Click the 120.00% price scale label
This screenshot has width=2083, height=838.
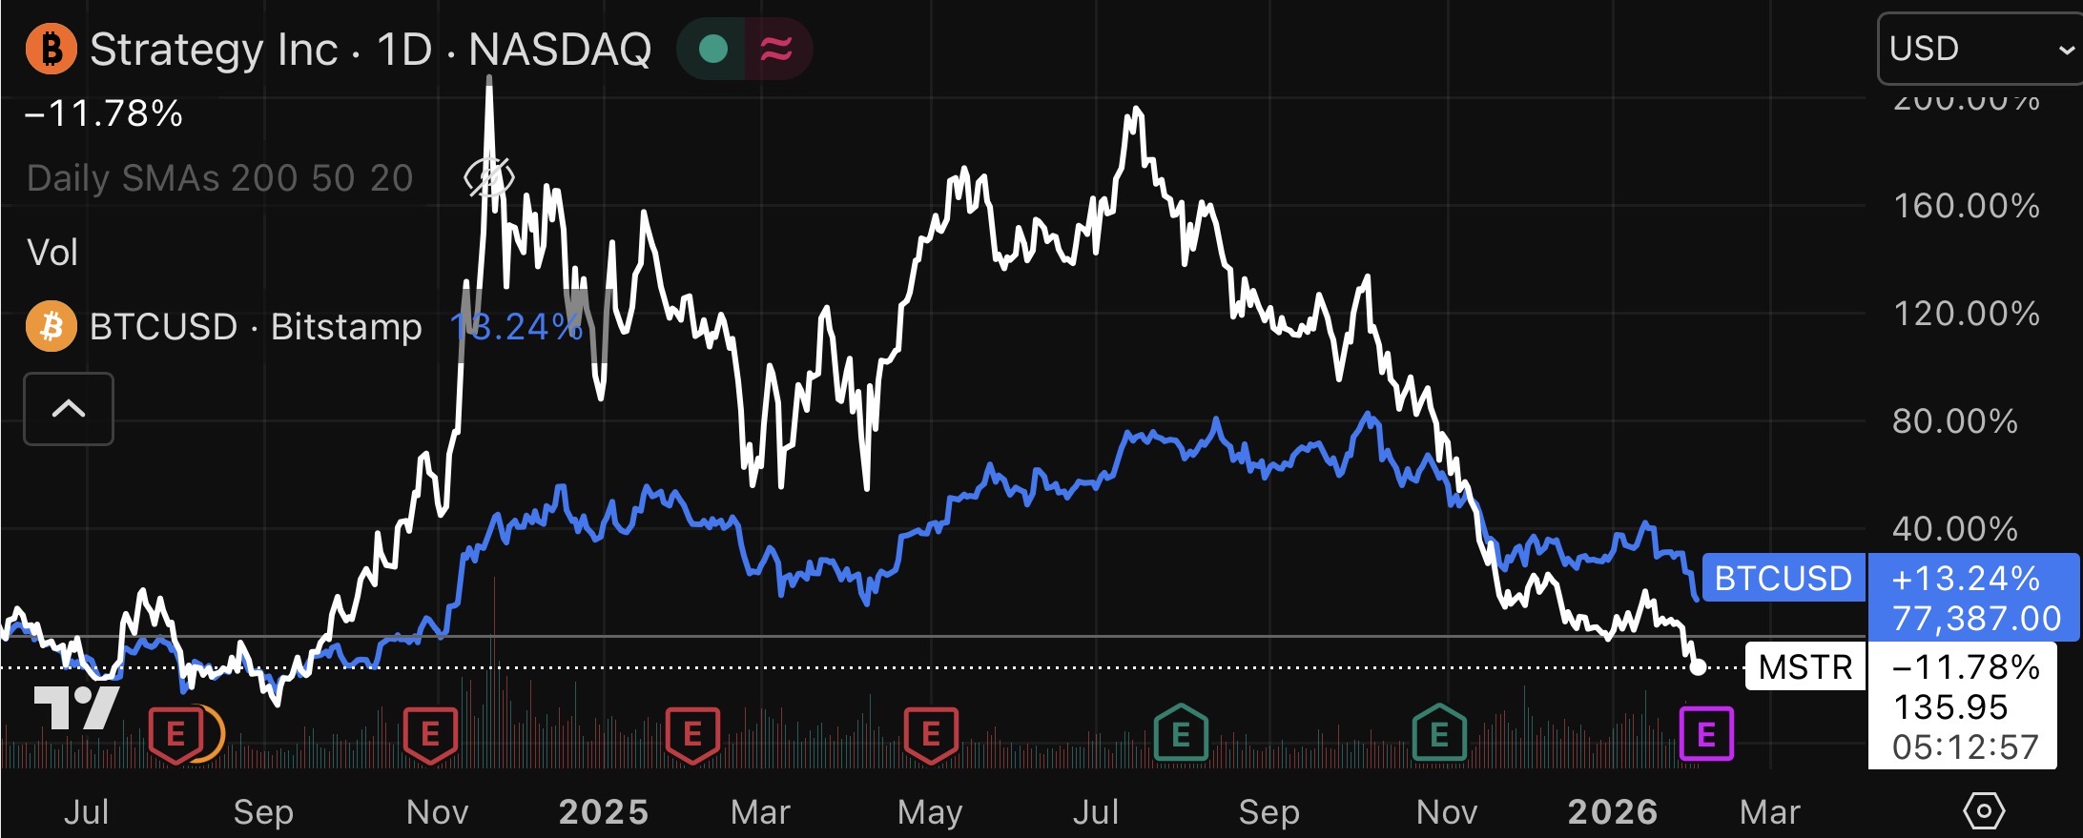(1967, 314)
